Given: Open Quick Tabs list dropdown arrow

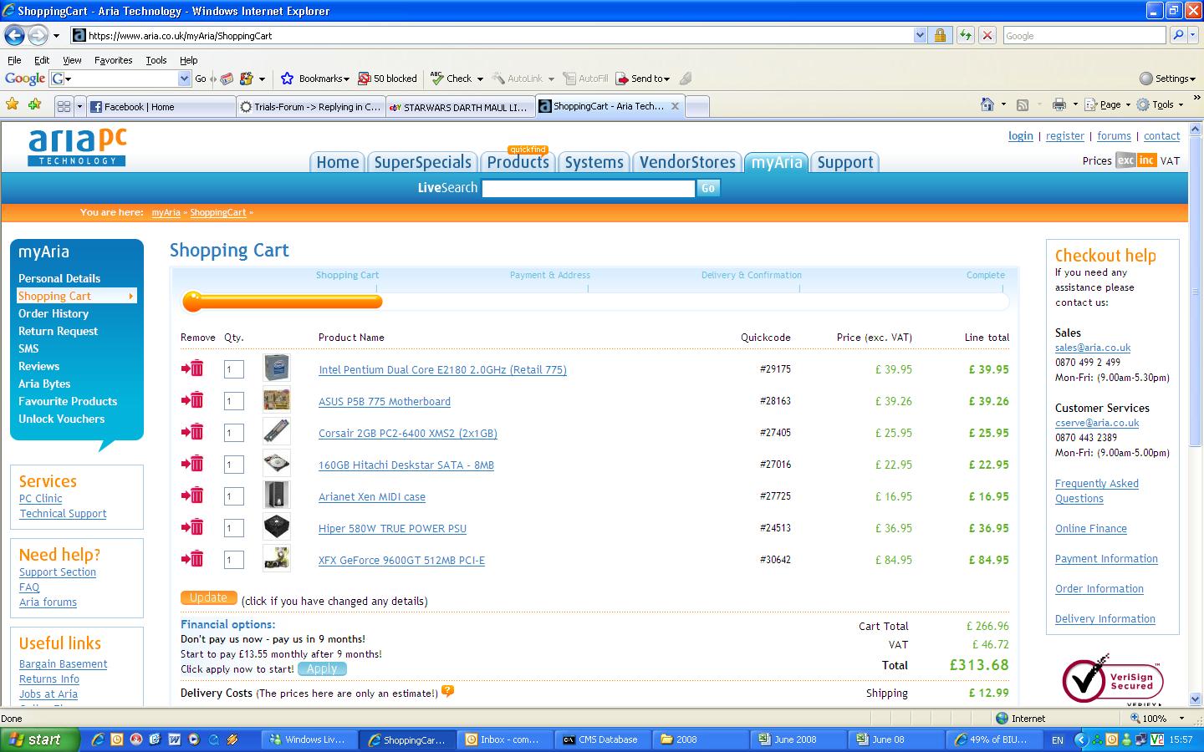Looking at the screenshot, I should 79,106.
